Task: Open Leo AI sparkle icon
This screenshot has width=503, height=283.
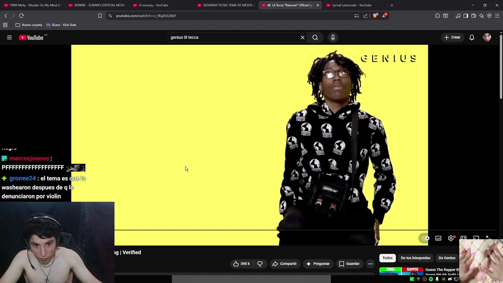Action: (x=481, y=16)
